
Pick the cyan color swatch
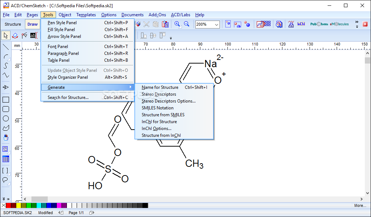coord(39,205)
